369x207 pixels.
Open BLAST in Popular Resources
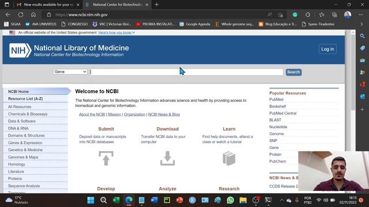coord(276,120)
